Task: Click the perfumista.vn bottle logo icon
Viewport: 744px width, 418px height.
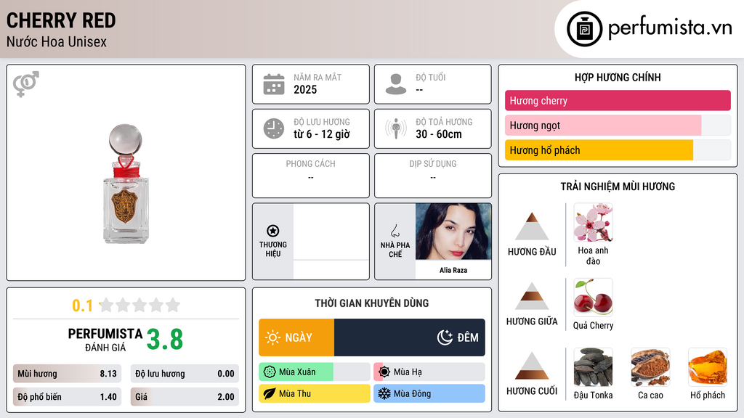Action: click(584, 29)
